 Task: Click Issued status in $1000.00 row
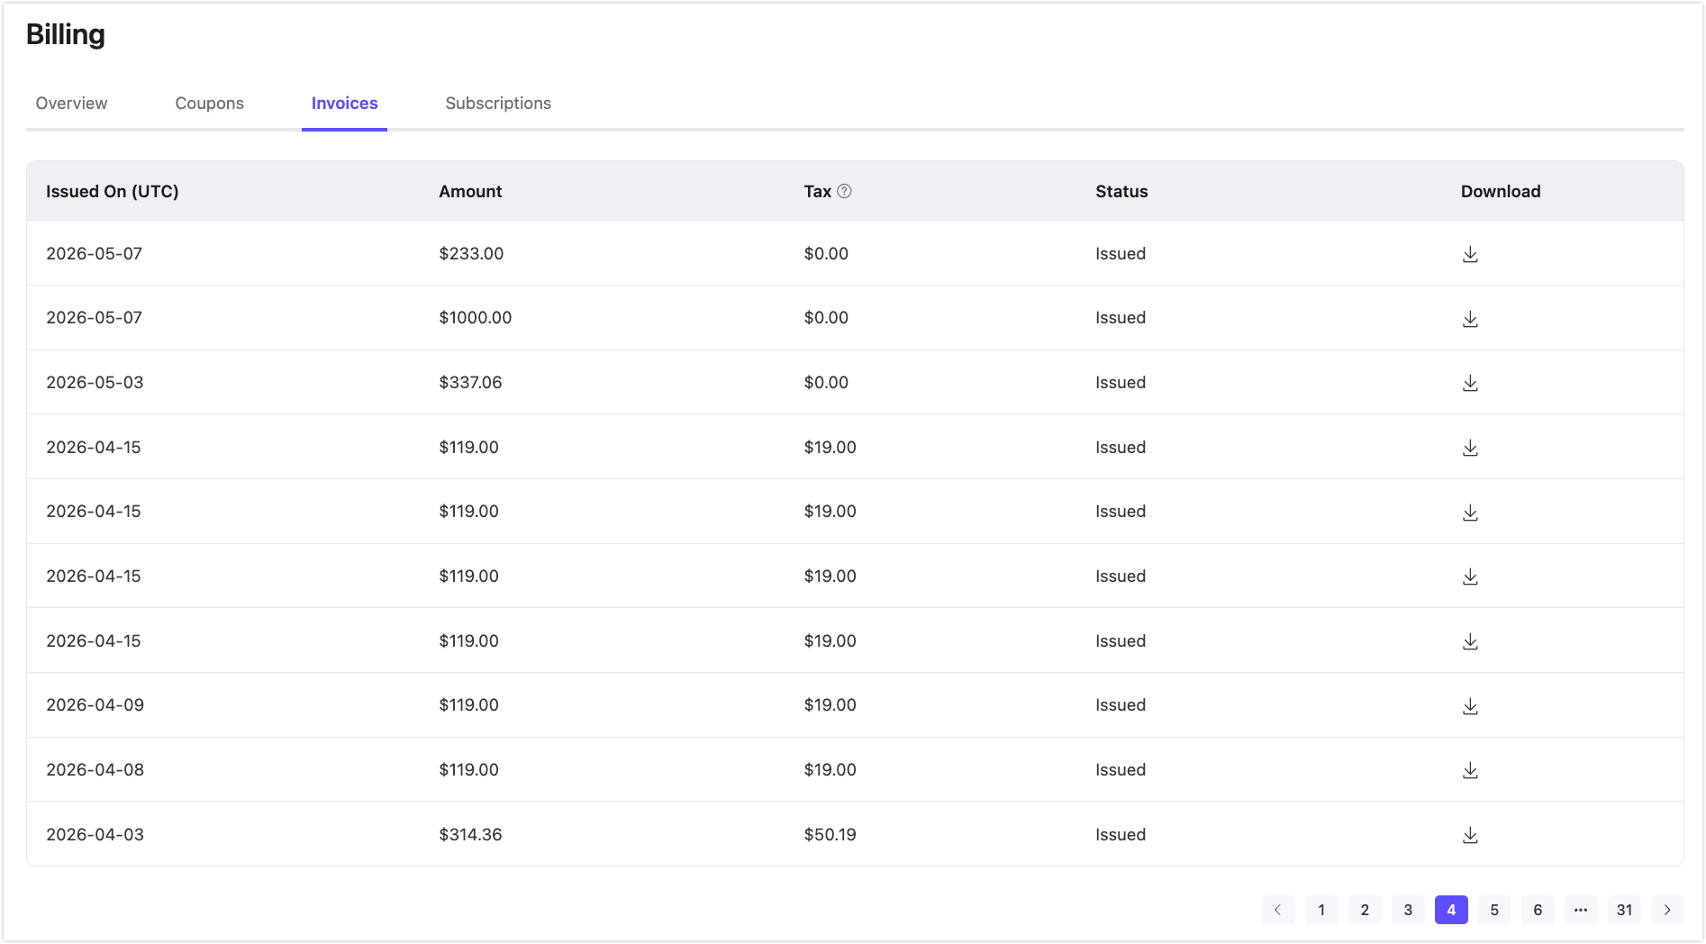click(x=1121, y=318)
